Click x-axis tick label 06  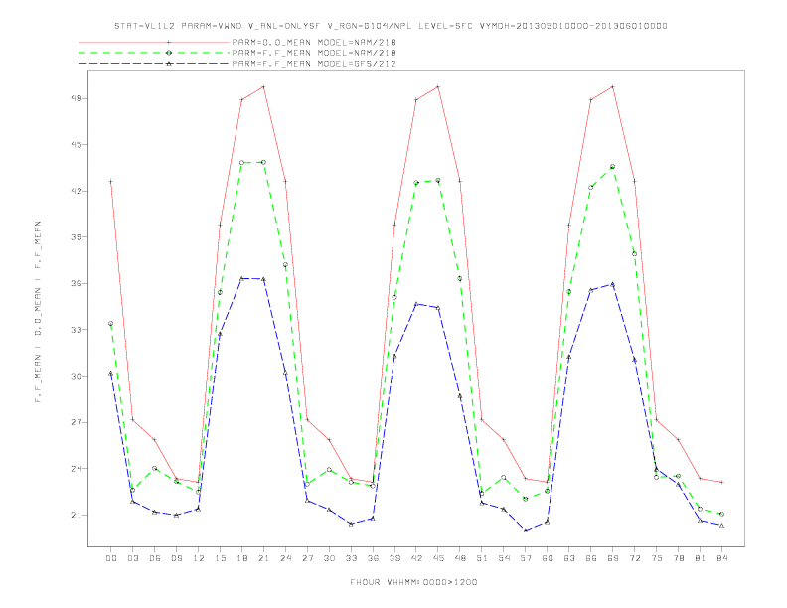click(155, 558)
